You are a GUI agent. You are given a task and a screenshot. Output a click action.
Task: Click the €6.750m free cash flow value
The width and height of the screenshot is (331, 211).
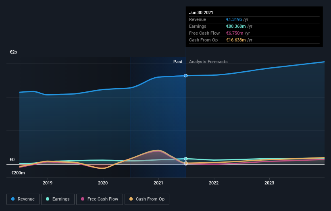coord(235,33)
